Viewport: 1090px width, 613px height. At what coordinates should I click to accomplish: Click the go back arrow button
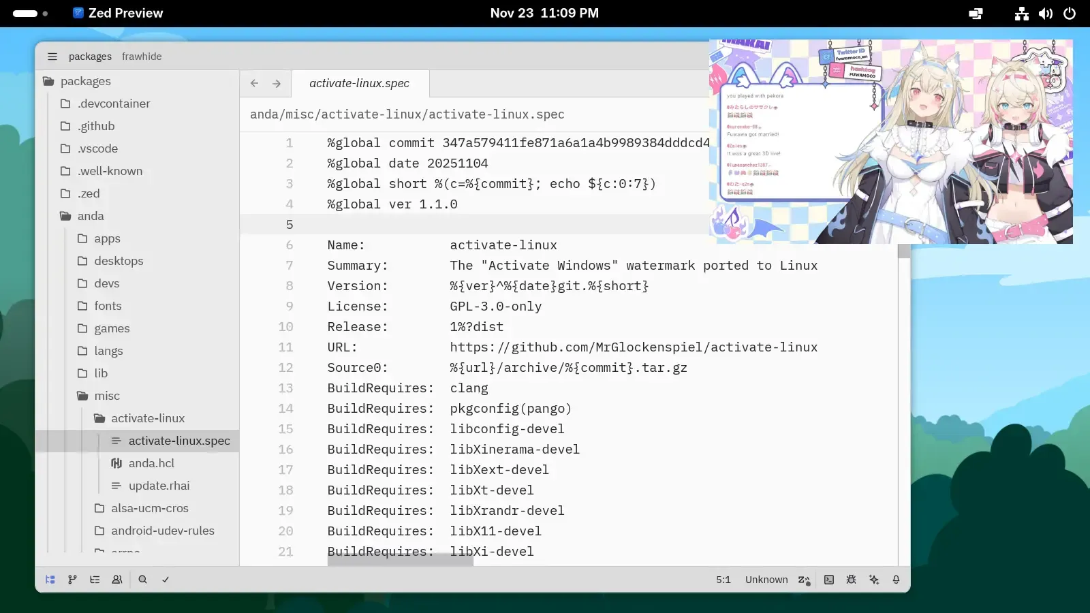[254, 83]
